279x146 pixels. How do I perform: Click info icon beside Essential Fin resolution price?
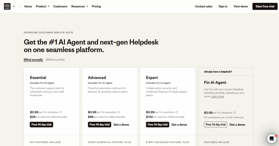pyautogui.click(x=61, y=112)
